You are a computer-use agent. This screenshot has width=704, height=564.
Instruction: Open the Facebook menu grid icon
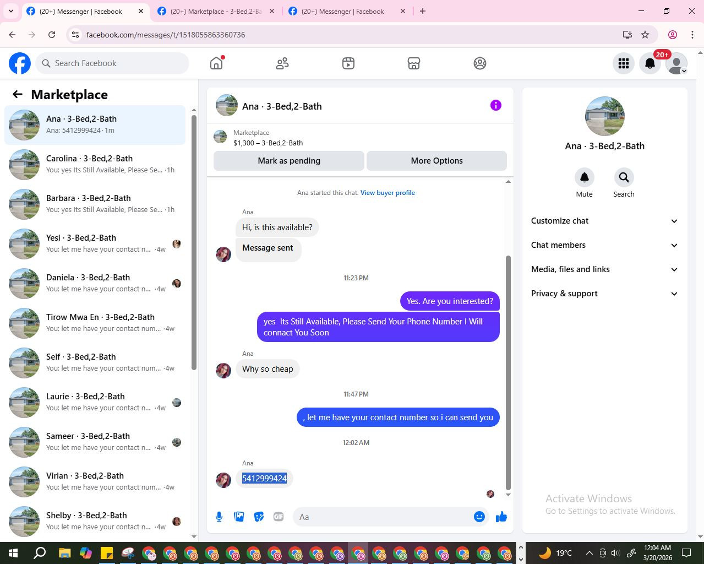[x=624, y=63]
